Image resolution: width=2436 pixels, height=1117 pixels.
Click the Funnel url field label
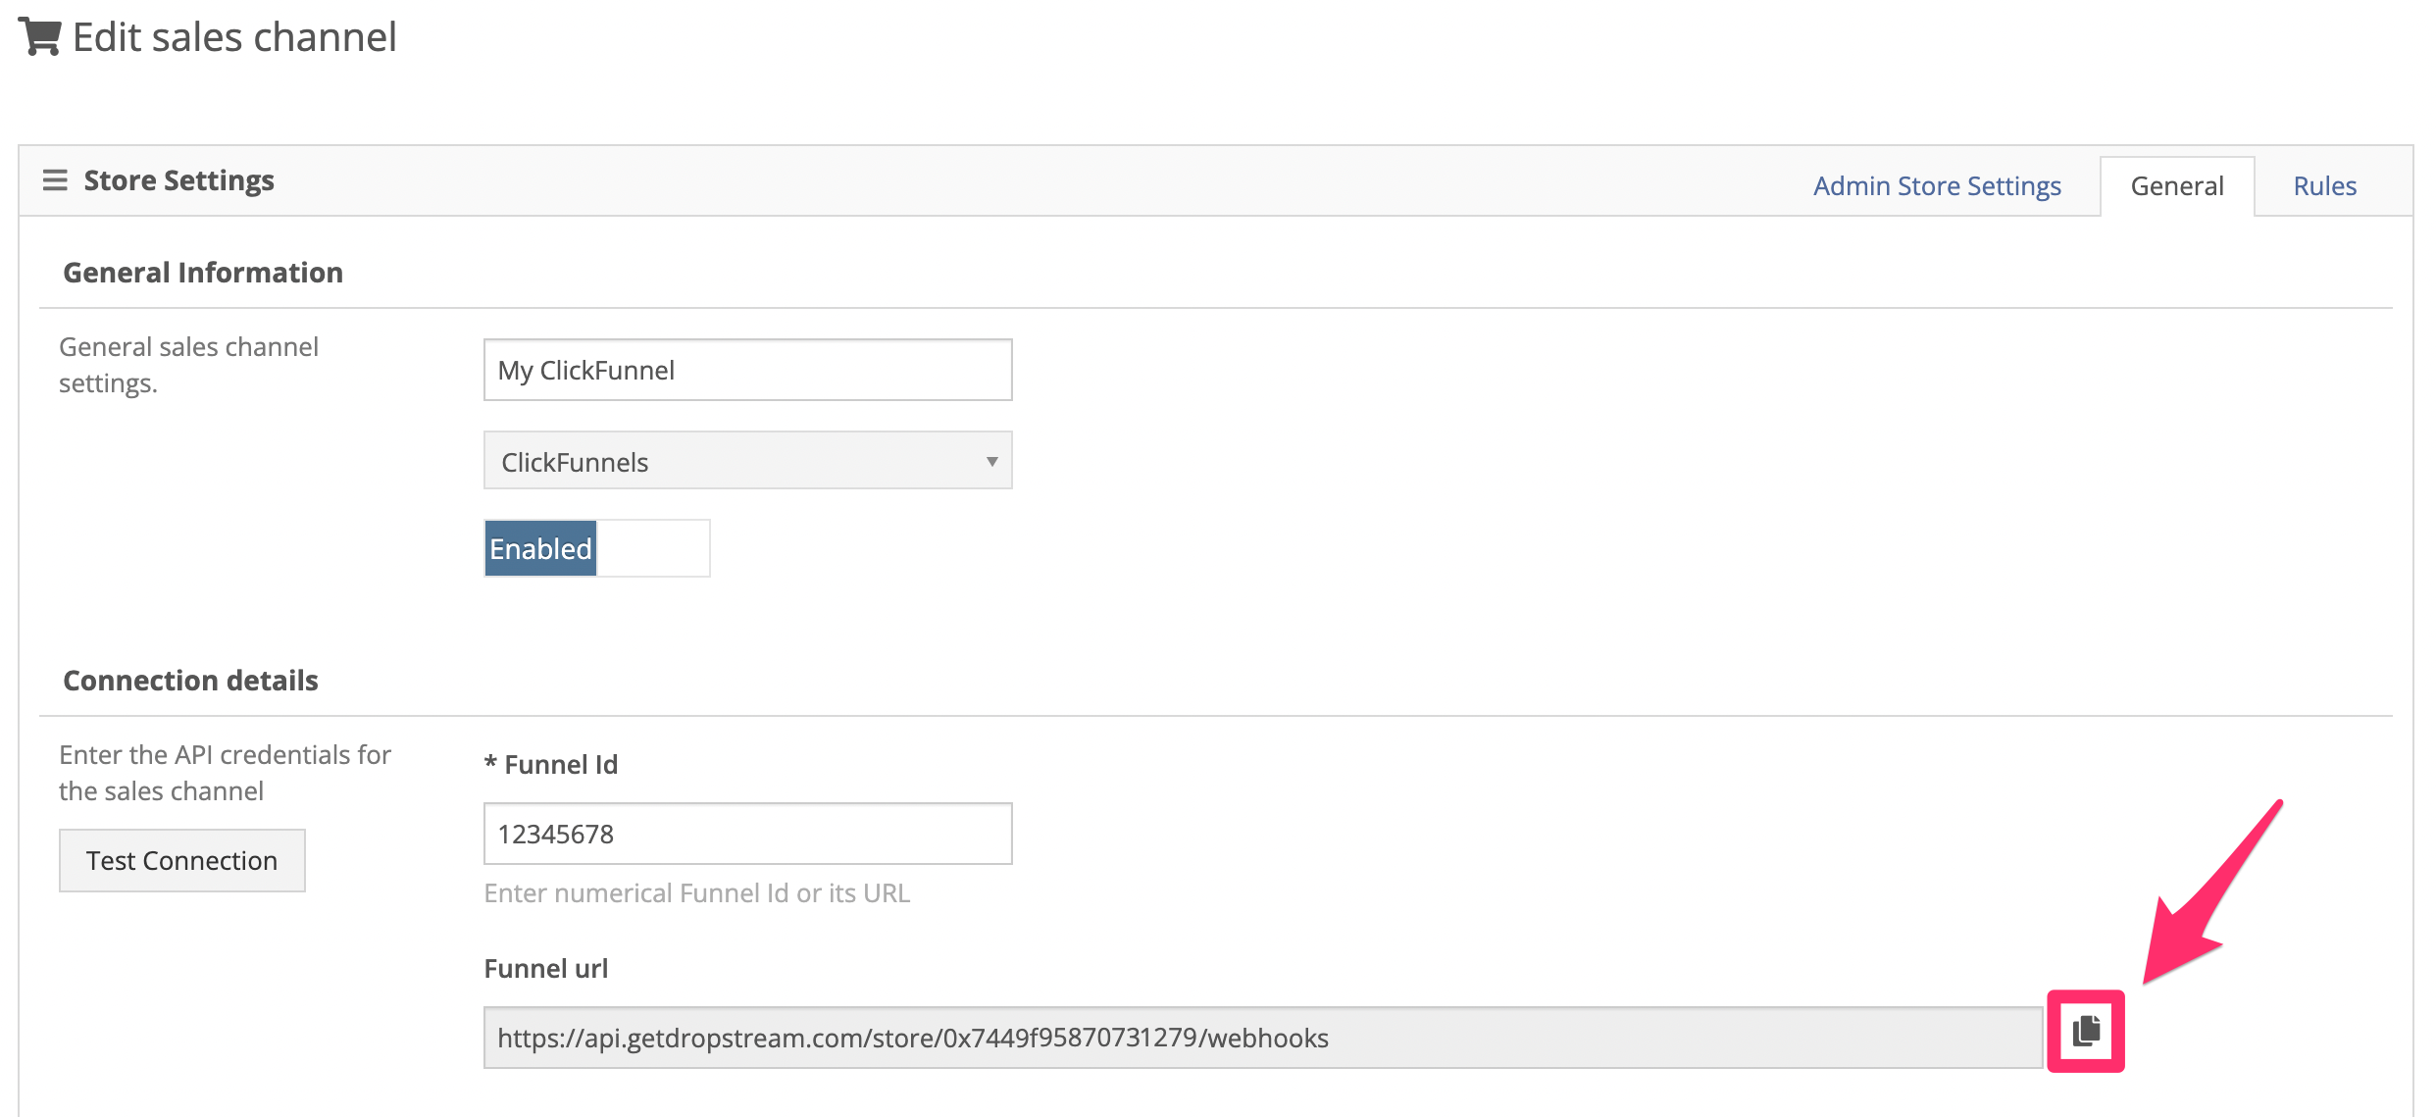[546, 969]
